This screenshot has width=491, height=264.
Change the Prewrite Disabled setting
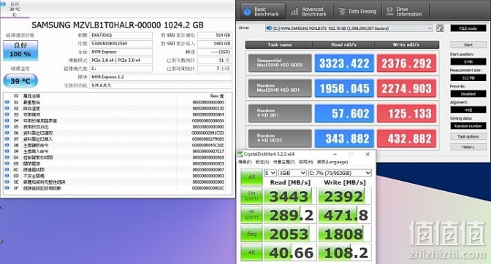click(x=468, y=94)
